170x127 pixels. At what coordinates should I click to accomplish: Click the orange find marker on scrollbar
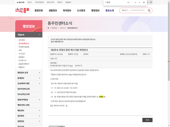pos(169,62)
